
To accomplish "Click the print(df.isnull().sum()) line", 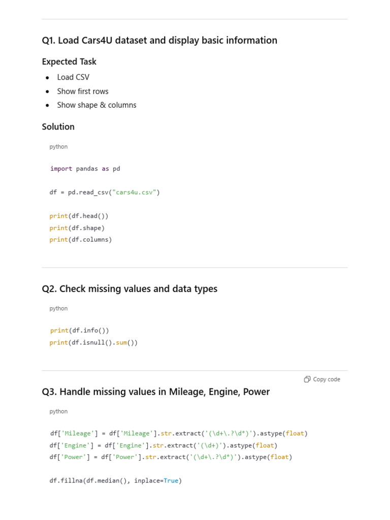I will point(93,343).
